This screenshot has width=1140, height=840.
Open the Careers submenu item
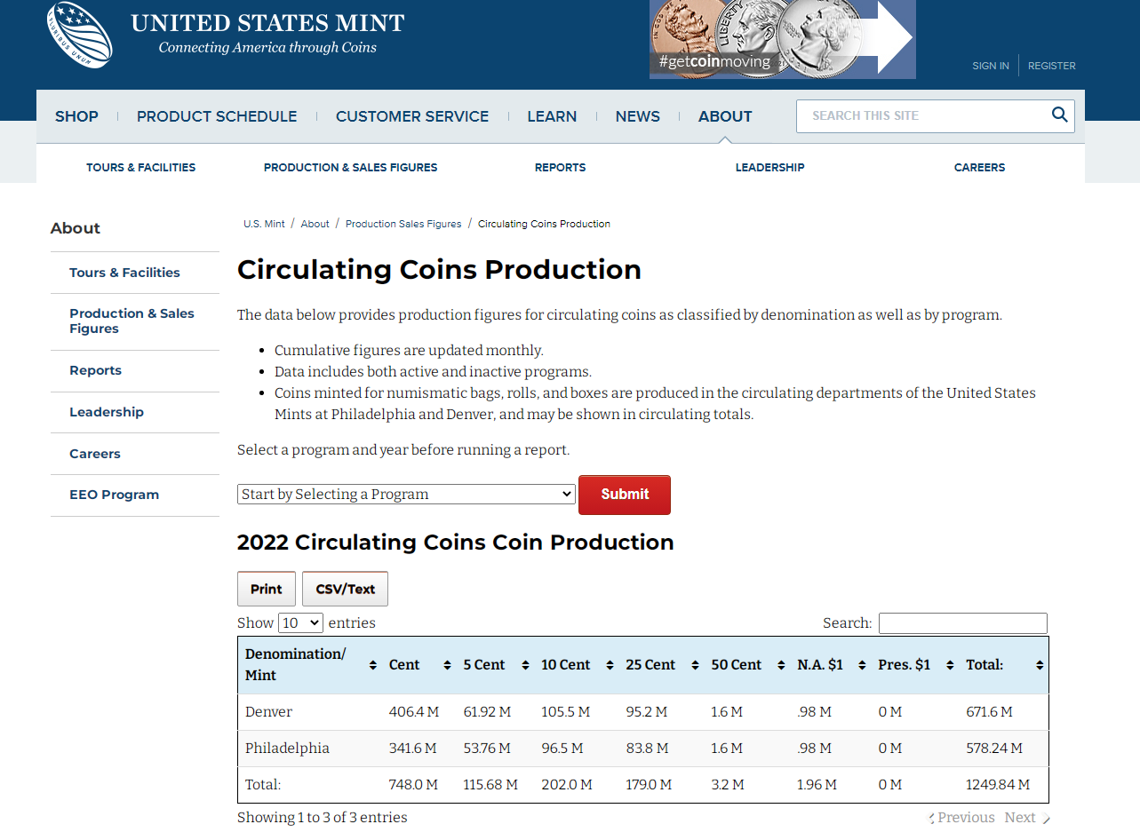click(979, 167)
